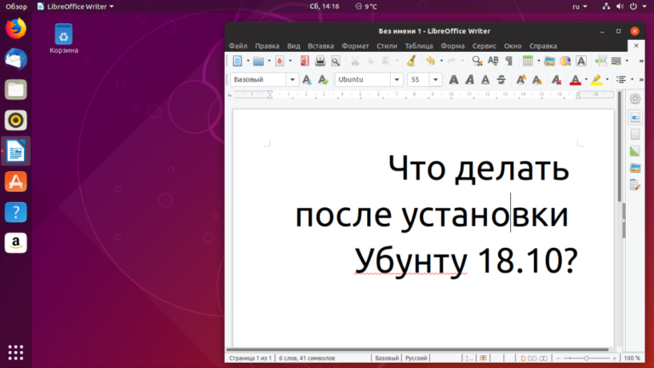
Task: Open Find and Replace tool
Action: click(x=477, y=61)
